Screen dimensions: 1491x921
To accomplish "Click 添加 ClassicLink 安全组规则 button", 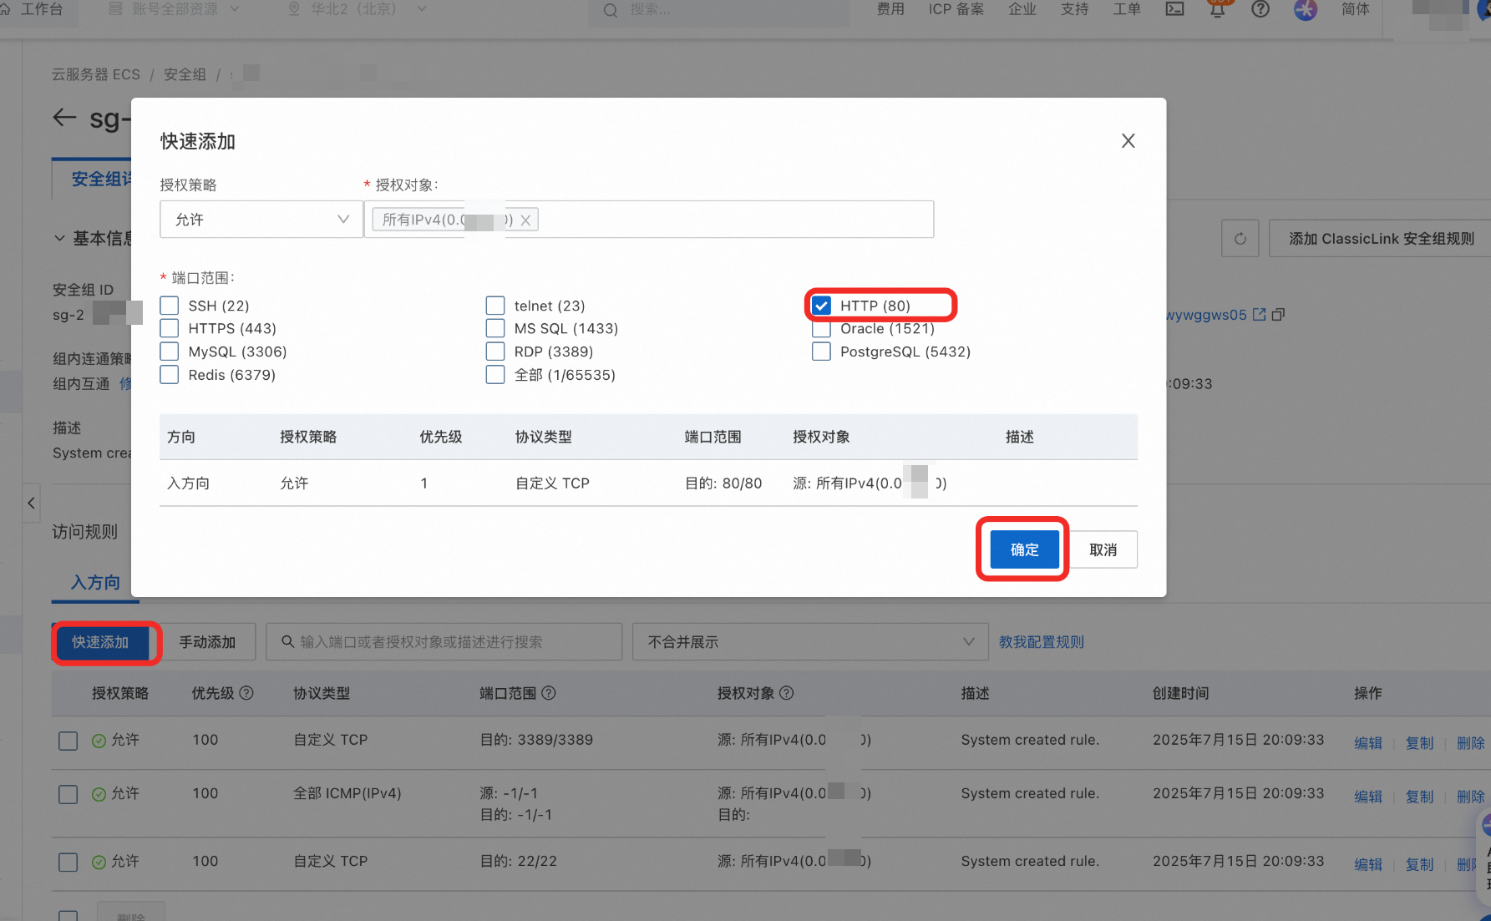I will (1381, 239).
